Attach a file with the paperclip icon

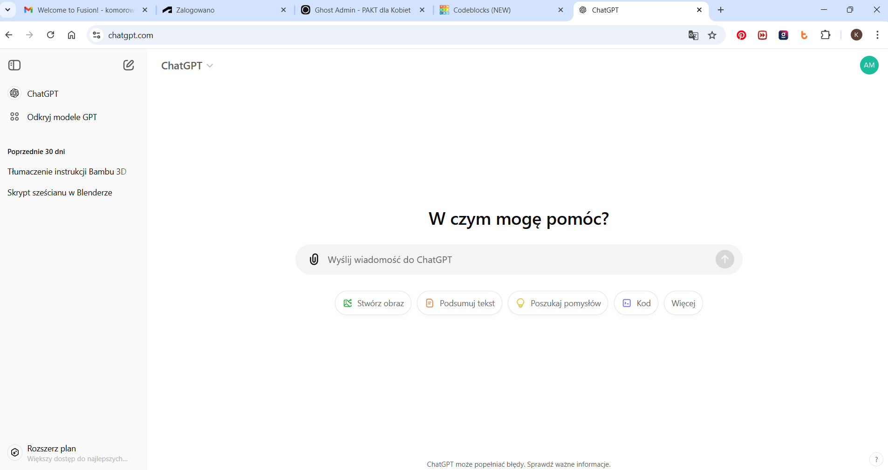tap(314, 259)
